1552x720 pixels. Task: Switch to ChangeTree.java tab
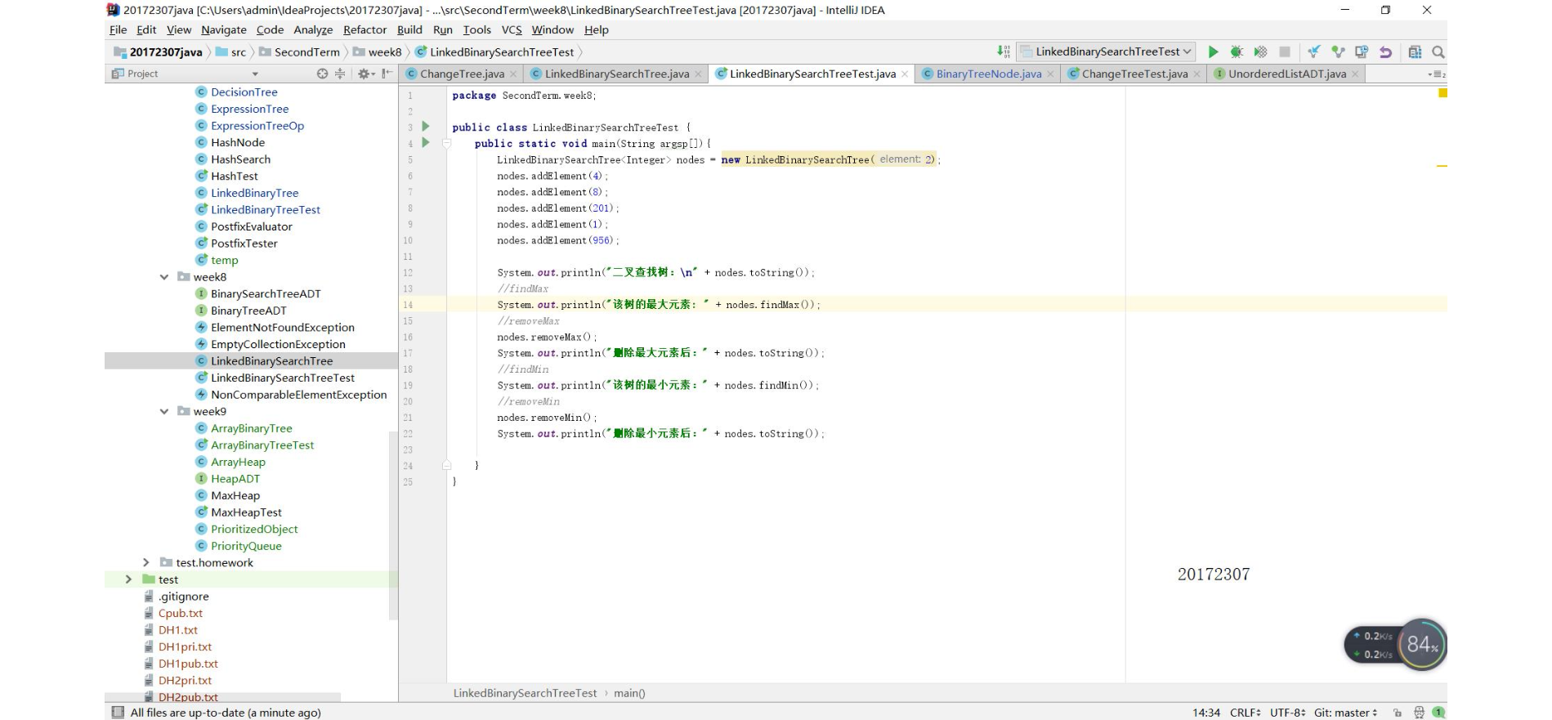point(462,74)
